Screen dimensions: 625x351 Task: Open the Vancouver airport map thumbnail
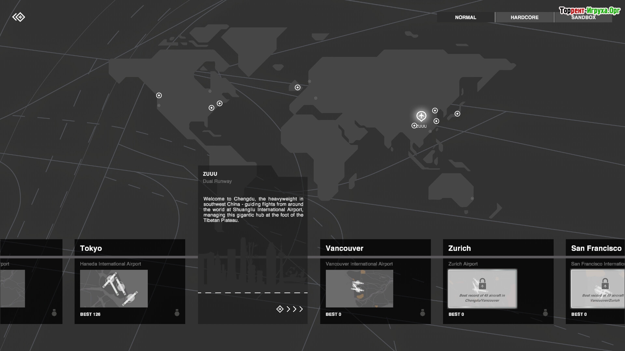(x=359, y=289)
